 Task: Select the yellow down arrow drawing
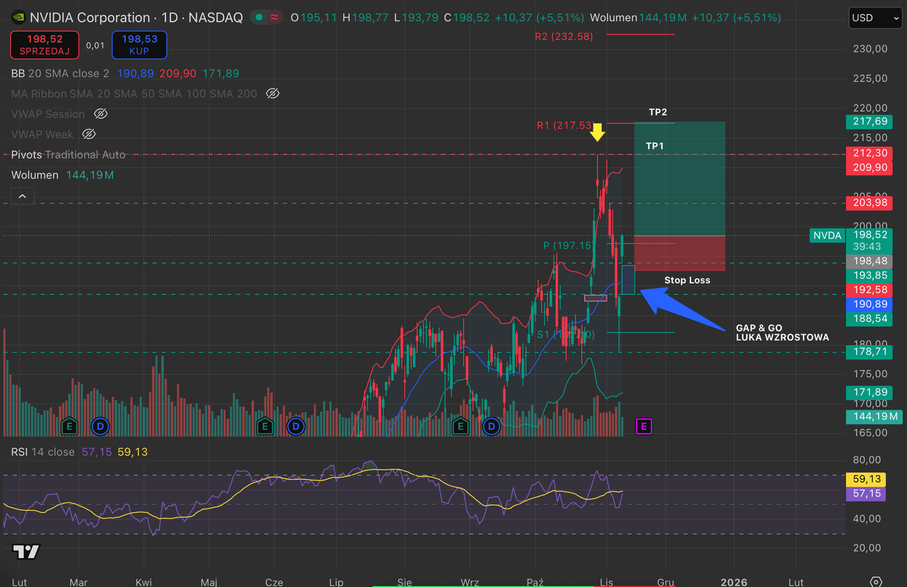[597, 132]
